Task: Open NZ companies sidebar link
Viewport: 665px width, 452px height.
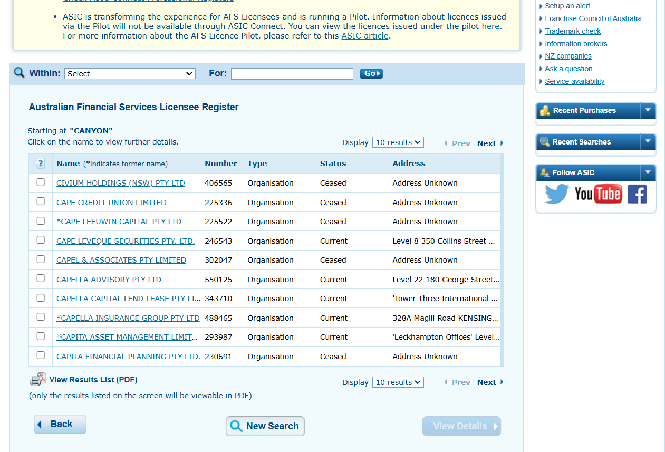Action: click(568, 56)
